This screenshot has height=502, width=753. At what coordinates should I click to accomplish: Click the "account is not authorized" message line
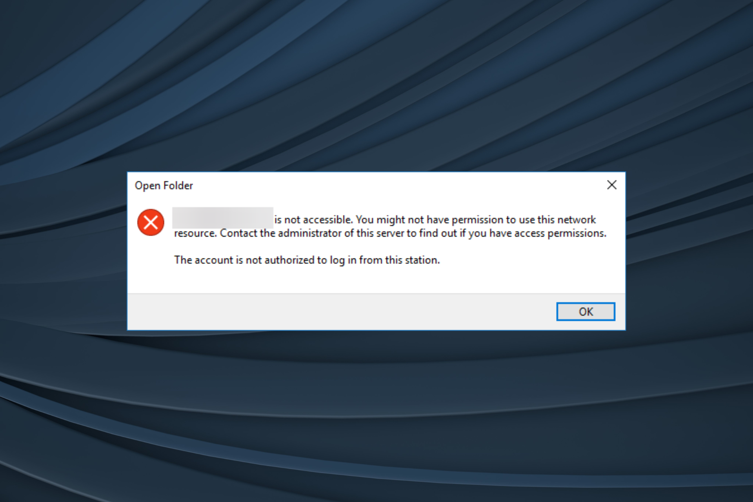307,260
